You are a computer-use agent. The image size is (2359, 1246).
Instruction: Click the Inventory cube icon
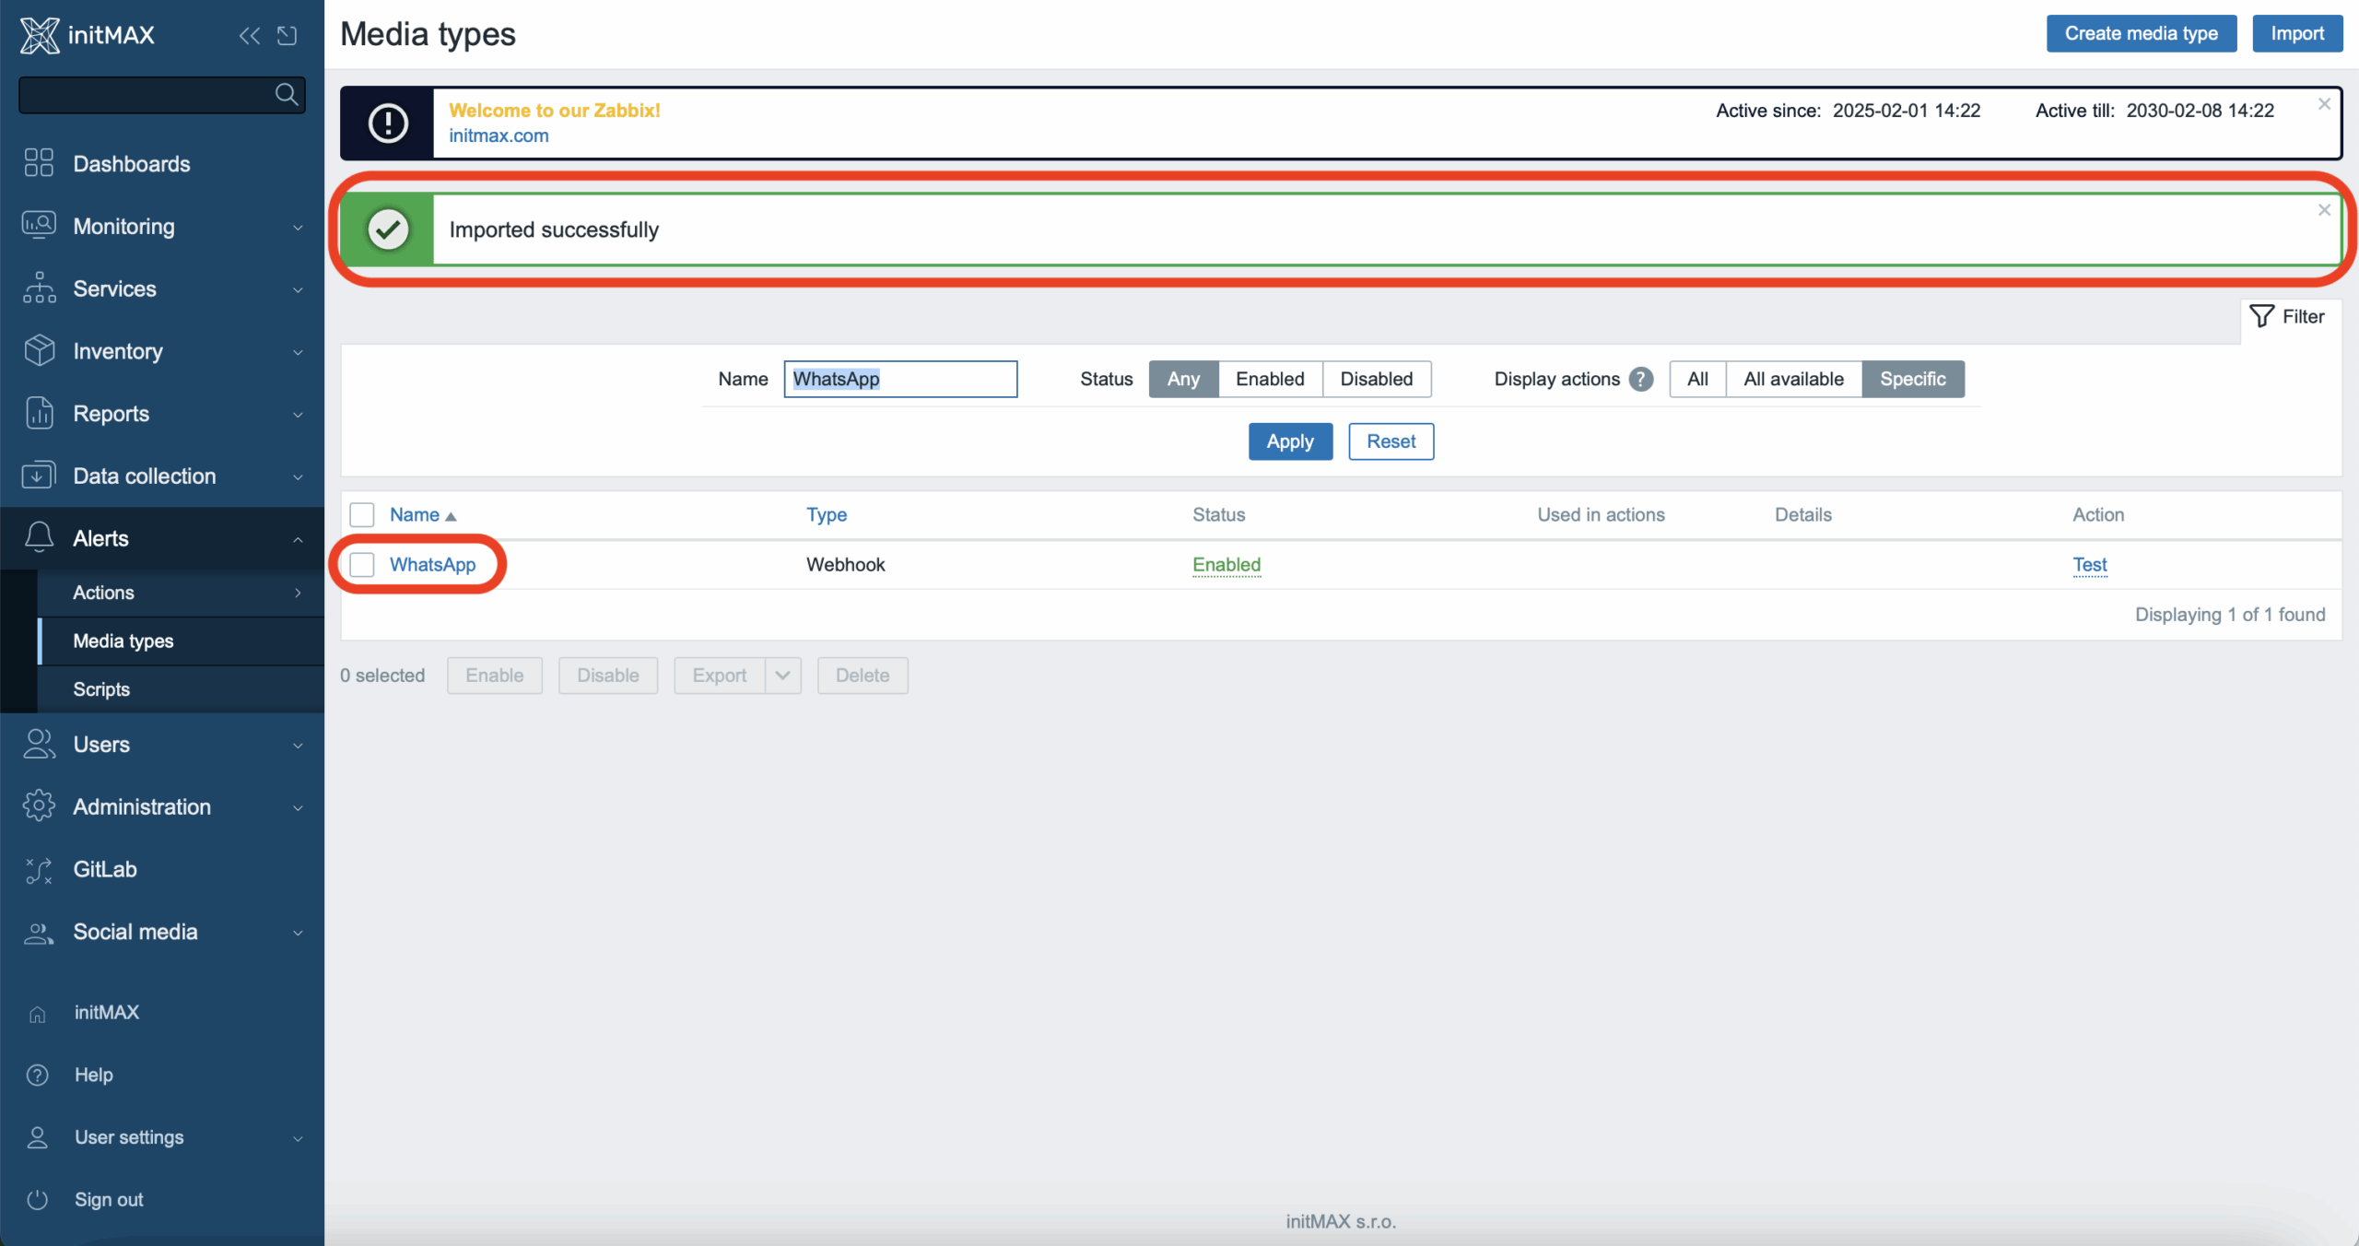pyautogui.click(x=39, y=351)
